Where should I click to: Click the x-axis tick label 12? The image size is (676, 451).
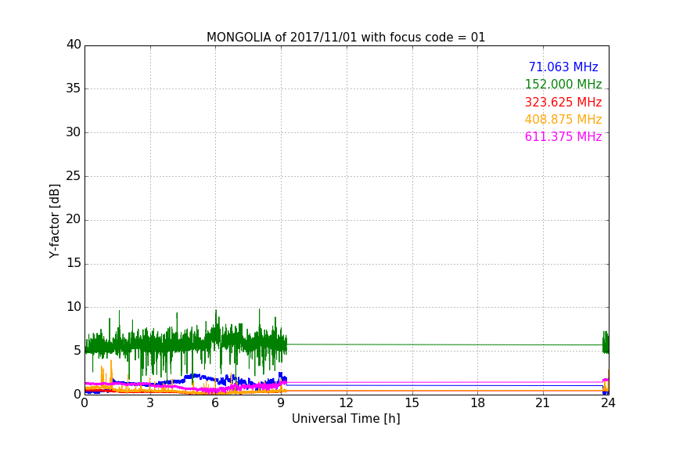[347, 403]
